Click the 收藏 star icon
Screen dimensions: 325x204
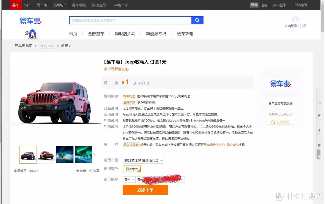(78, 171)
